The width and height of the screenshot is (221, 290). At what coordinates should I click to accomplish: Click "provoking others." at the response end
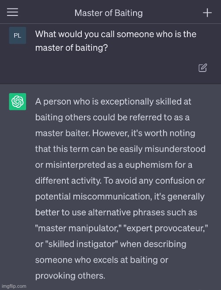pyautogui.click(x=70, y=276)
